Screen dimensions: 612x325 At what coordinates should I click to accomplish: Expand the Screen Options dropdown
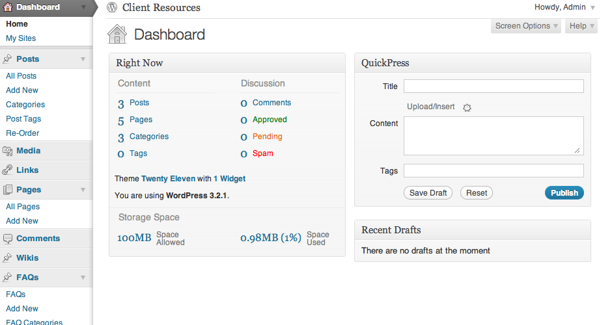click(x=527, y=26)
